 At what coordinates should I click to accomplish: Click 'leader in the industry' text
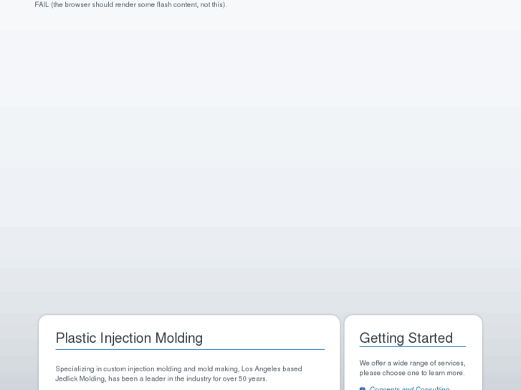coord(174,379)
